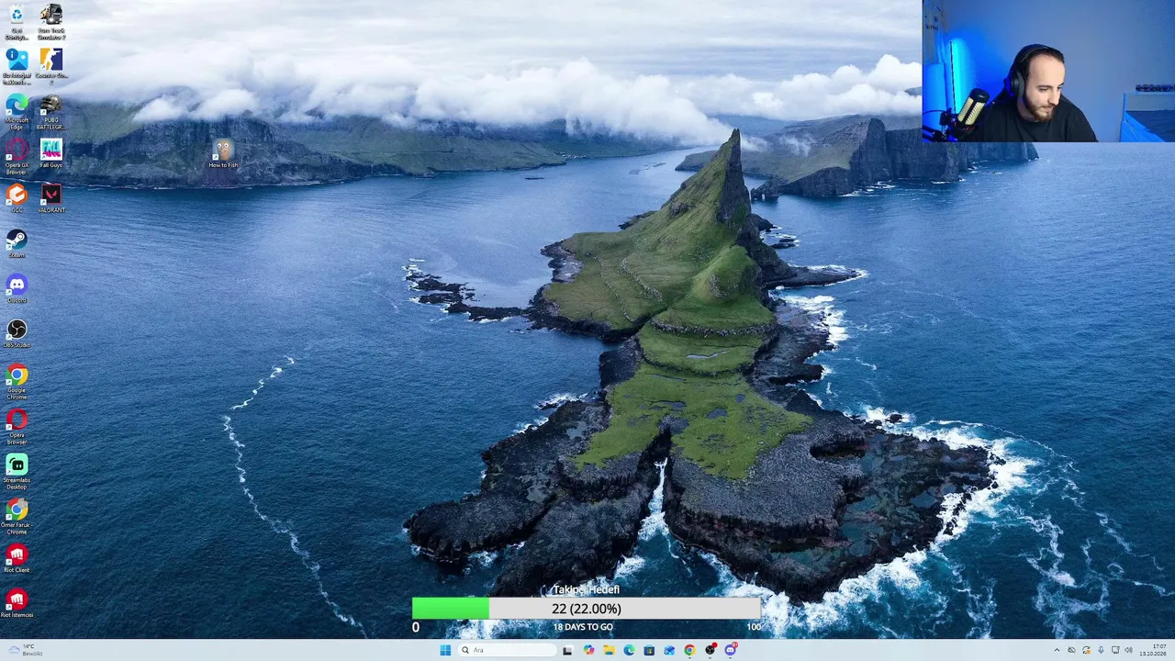
Task: Open Opera Browser desktop shortcut
Action: [x=17, y=425]
